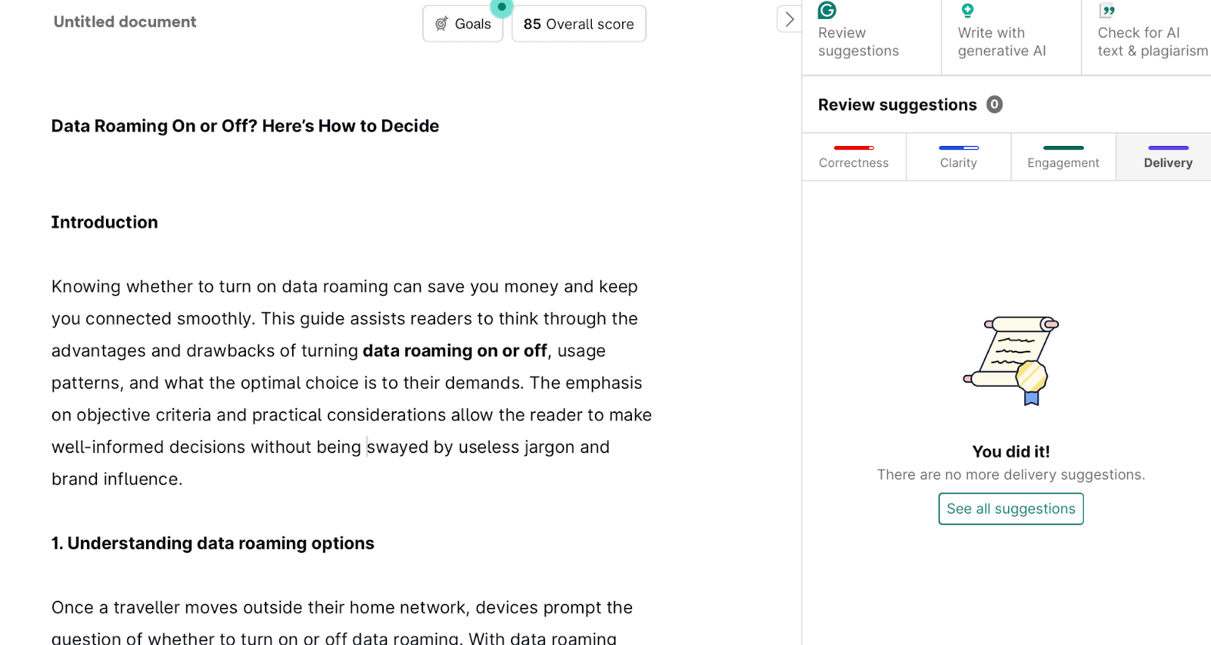Click the red Correctness progress bar
Viewport: 1211px width, 645px height.
click(854, 147)
